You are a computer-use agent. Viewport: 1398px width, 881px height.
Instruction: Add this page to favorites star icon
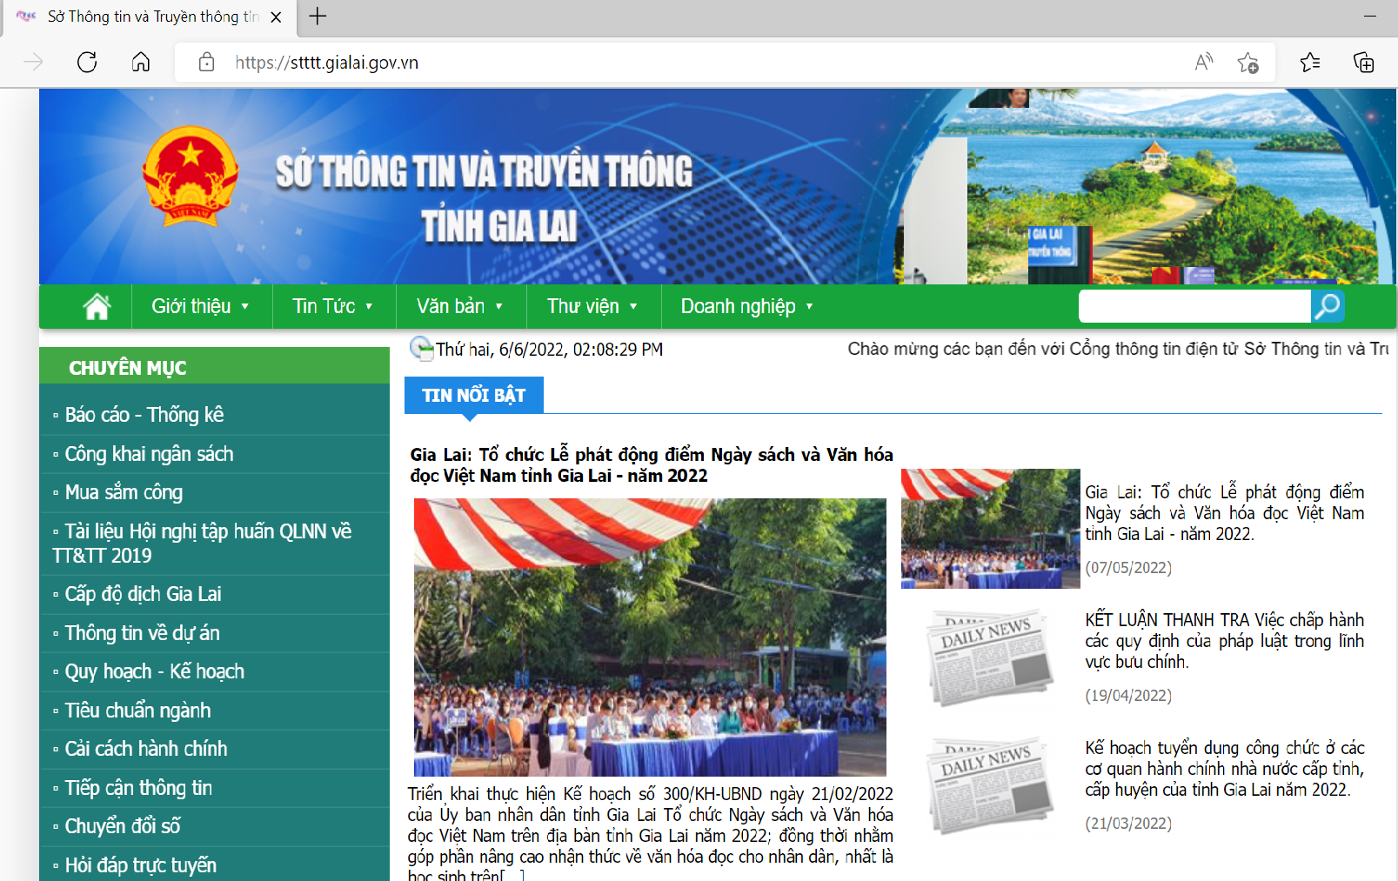tap(1247, 63)
